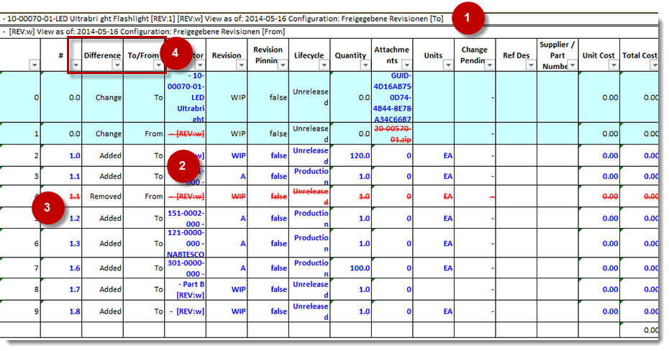Open the filter dropdown for the # column
Viewport: 669px width, 351px height.
click(x=76, y=65)
